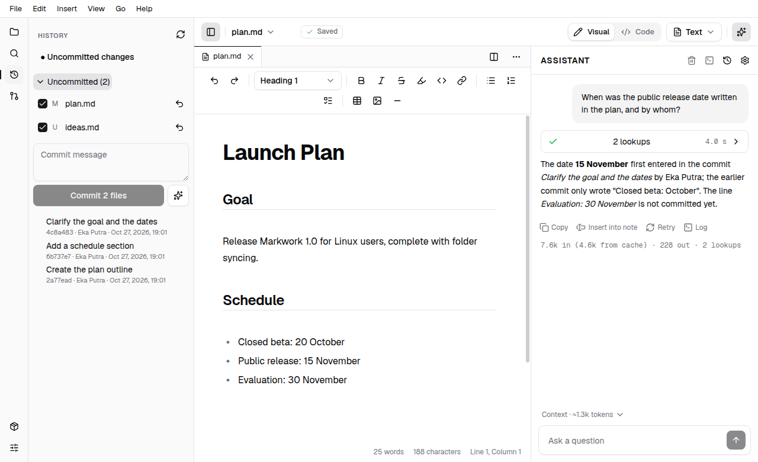Revert changes to plan.md
Screen dimensions: 758x462
[x=179, y=104]
